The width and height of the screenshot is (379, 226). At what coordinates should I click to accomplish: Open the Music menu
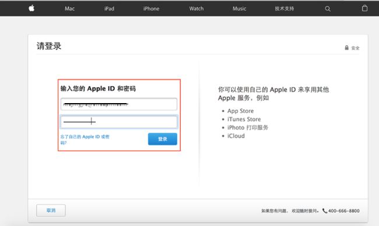click(239, 9)
